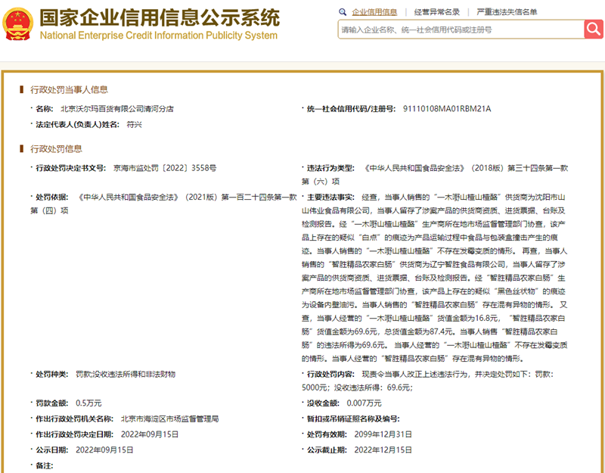Image resolution: width=605 pixels, height=473 pixels.
Task: Click the 法定代表人(负责人)姓名 label
Action: 78,125
